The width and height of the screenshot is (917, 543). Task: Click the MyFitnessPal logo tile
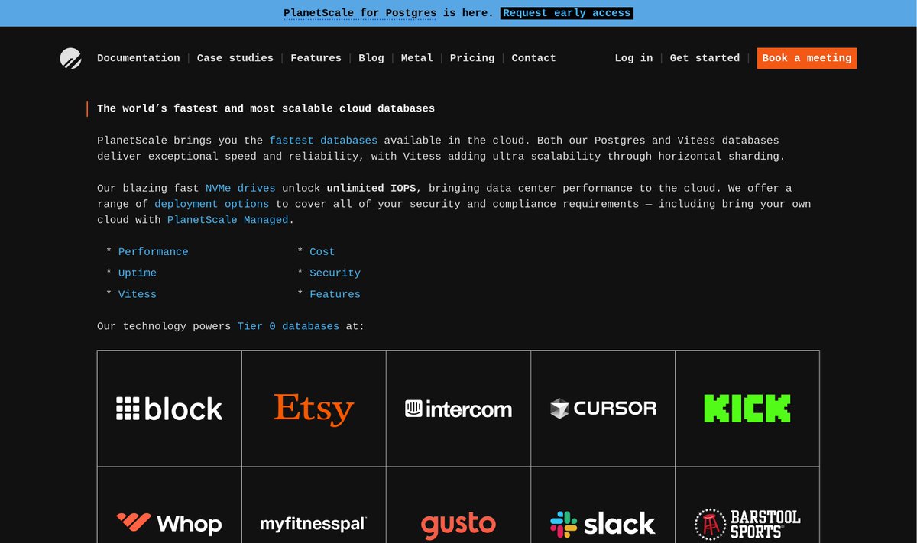(314, 506)
